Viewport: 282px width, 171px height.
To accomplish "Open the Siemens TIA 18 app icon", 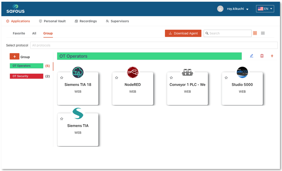I will coord(78,72).
